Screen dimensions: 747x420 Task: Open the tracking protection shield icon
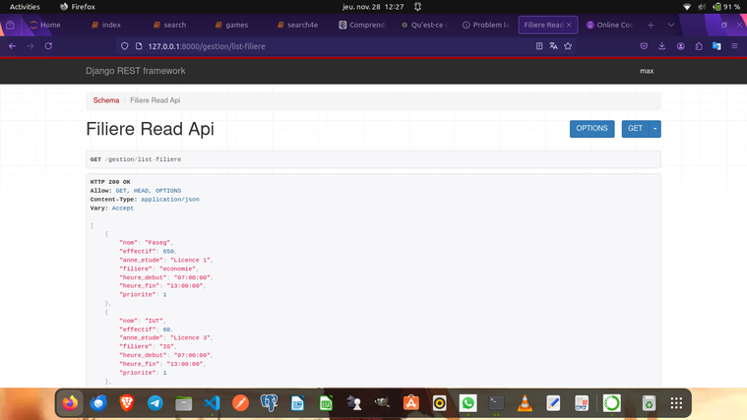click(124, 46)
